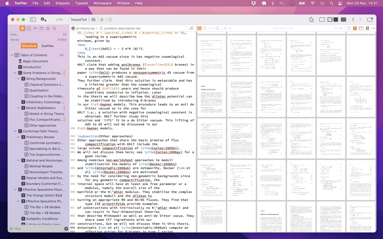The width and height of the screenshot is (383, 239).
Task: Open the Workspace menu
Action: [102, 3]
